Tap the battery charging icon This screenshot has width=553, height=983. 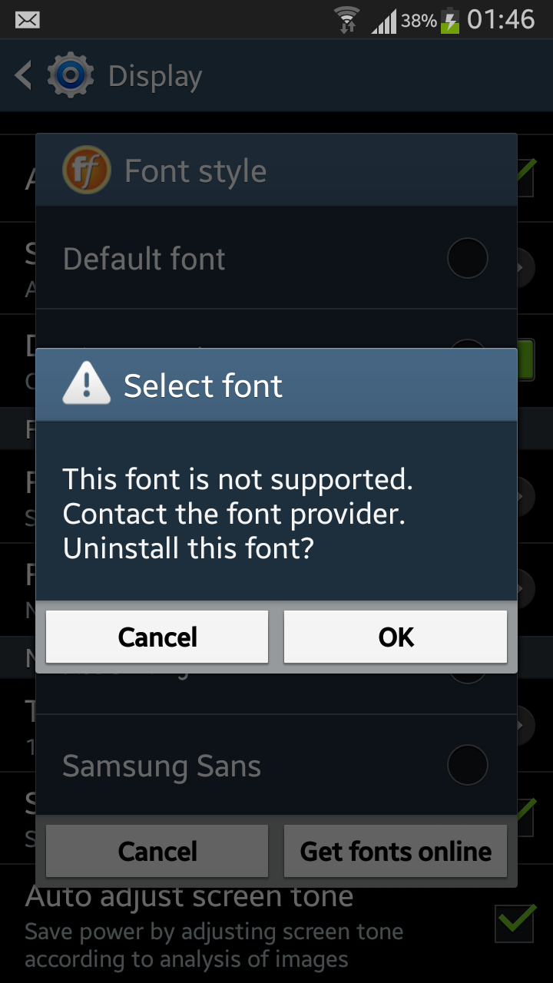point(451,20)
